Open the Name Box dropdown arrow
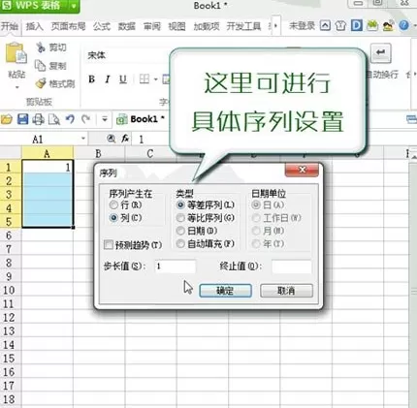The image size is (417, 408). [83, 139]
